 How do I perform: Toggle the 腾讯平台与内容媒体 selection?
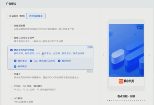pos(11,50)
